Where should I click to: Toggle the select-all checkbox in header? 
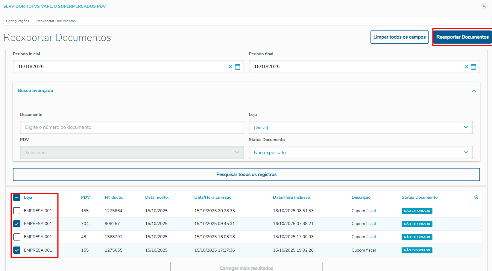click(x=17, y=197)
